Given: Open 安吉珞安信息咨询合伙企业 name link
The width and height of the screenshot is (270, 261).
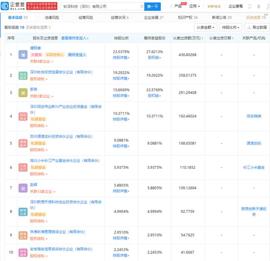Looking at the screenshot, I should [61, 249].
